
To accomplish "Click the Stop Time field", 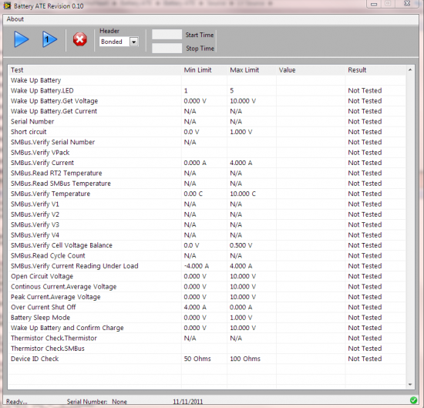I will (x=167, y=48).
